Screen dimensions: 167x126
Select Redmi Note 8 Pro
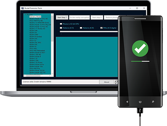point(37,64)
